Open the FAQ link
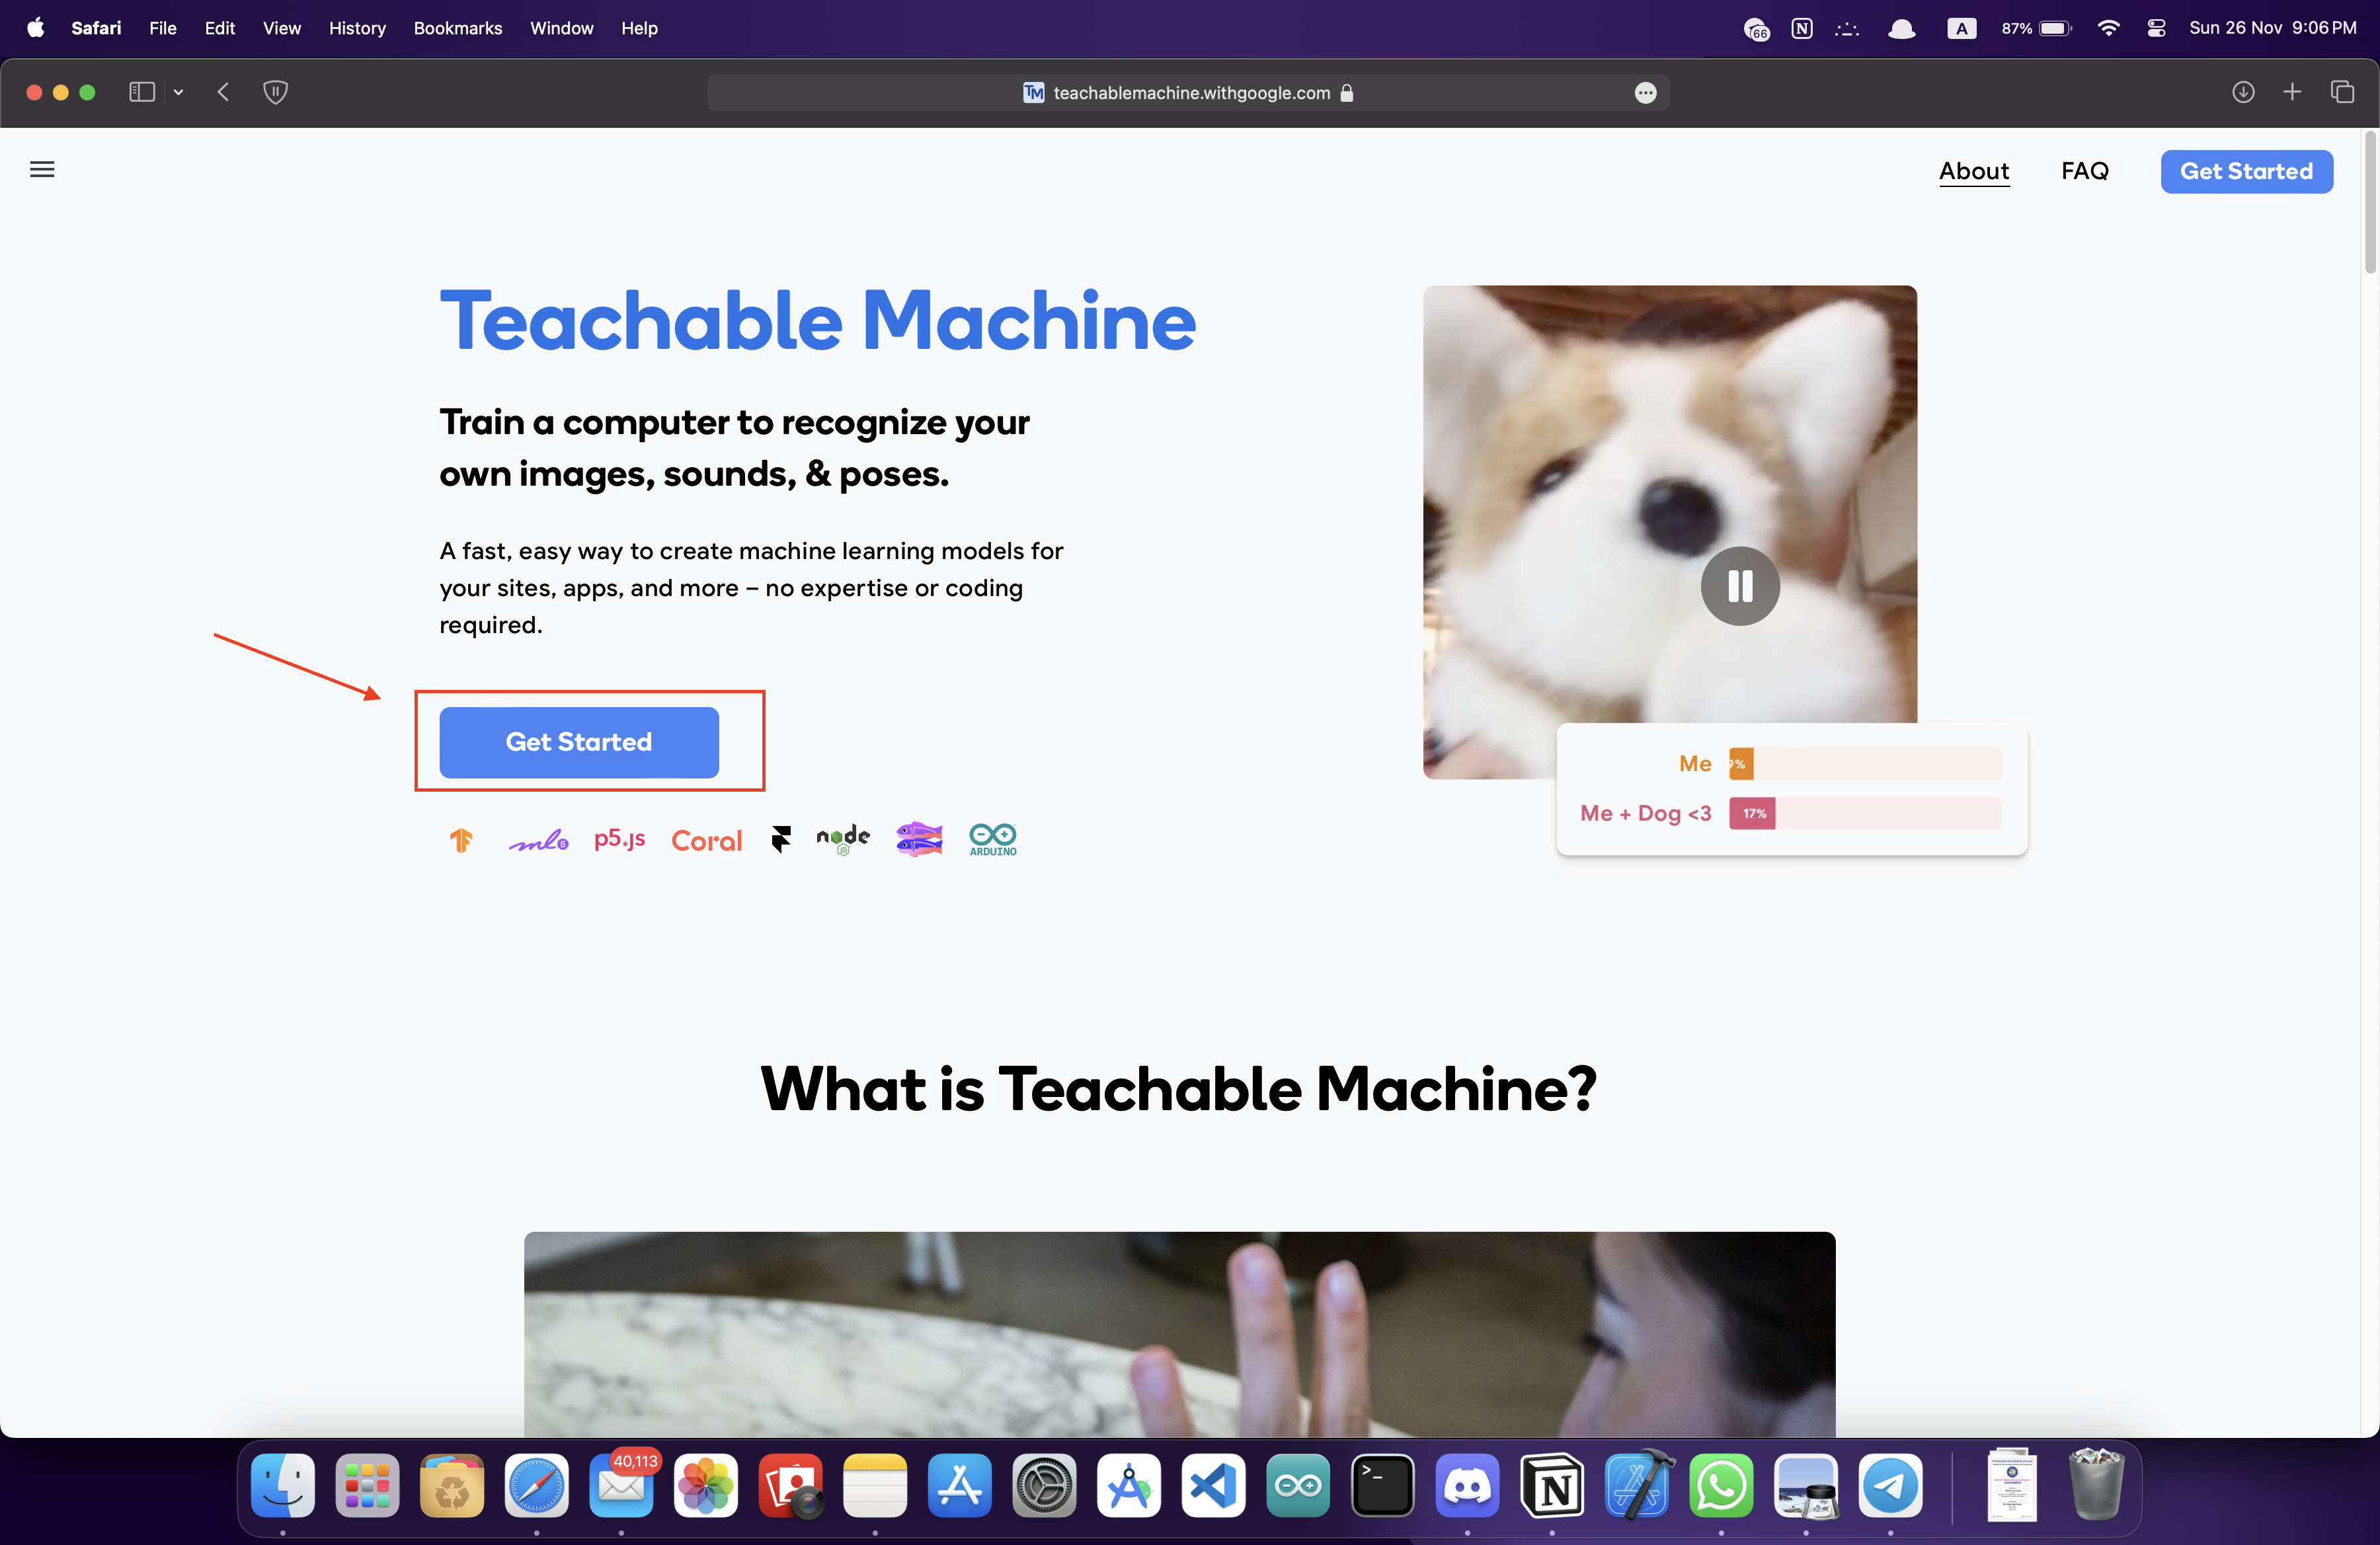This screenshot has width=2380, height=1545. point(2084,171)
